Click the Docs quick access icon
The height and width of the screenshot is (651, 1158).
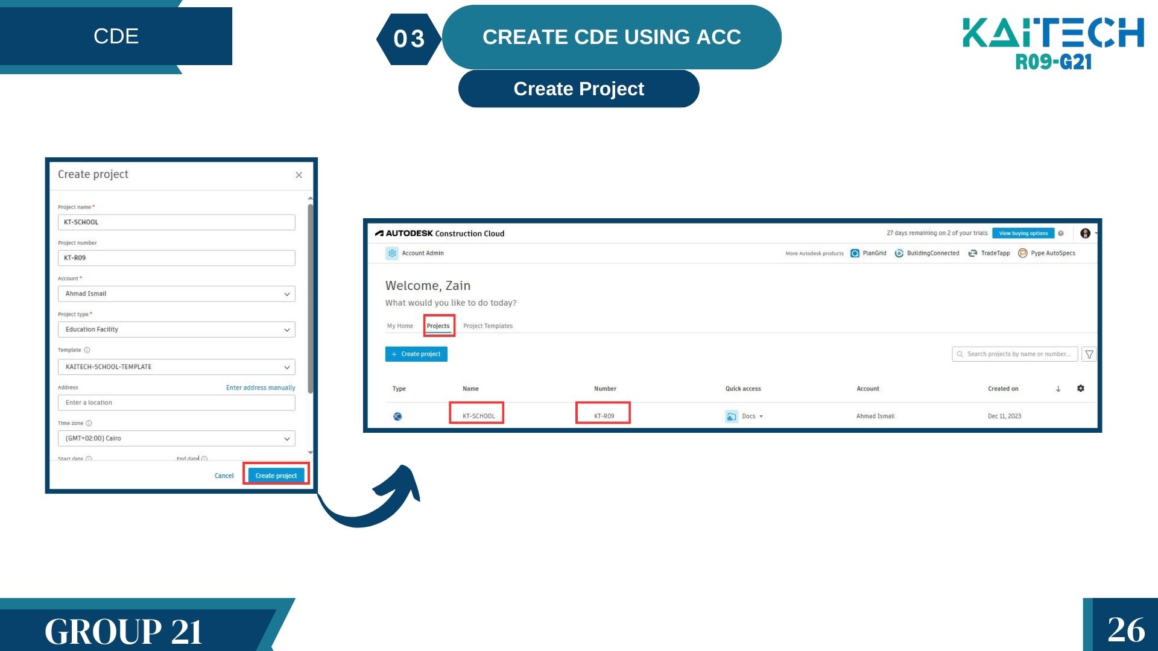(x=731, y=417)
